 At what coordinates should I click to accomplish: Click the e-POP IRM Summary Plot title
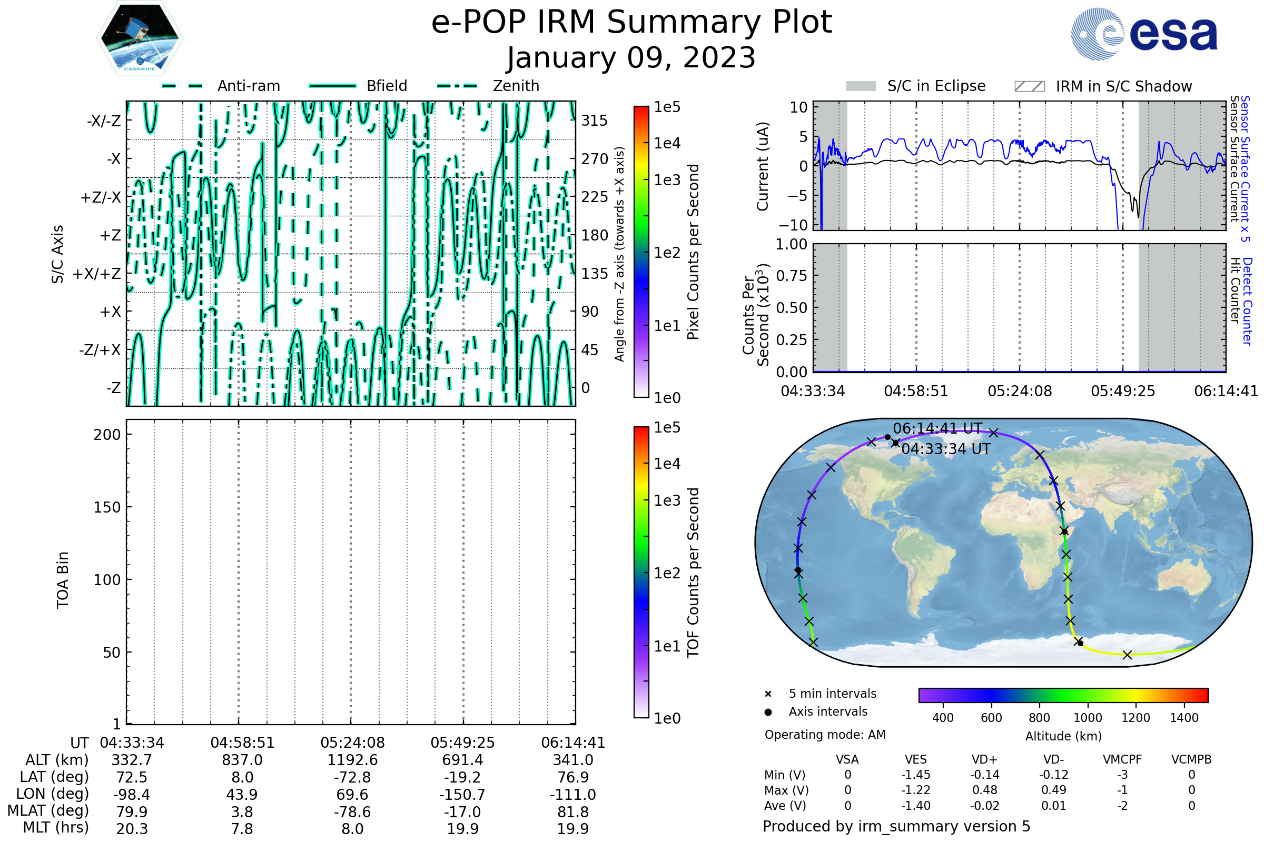[631, 23]
